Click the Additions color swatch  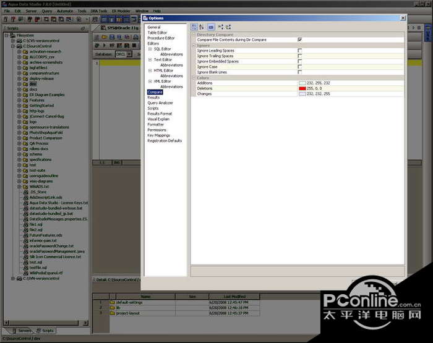[x=302, y=83]
